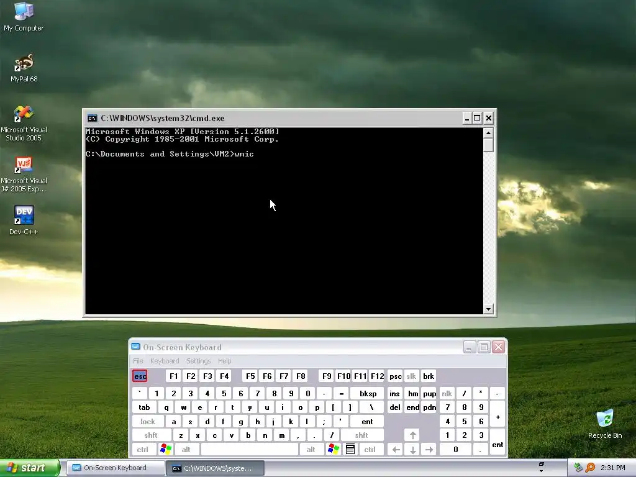Screen dimensions: 636x477
Task: Click the taskbar clock showing 2:31 PM
Action: 612,468
